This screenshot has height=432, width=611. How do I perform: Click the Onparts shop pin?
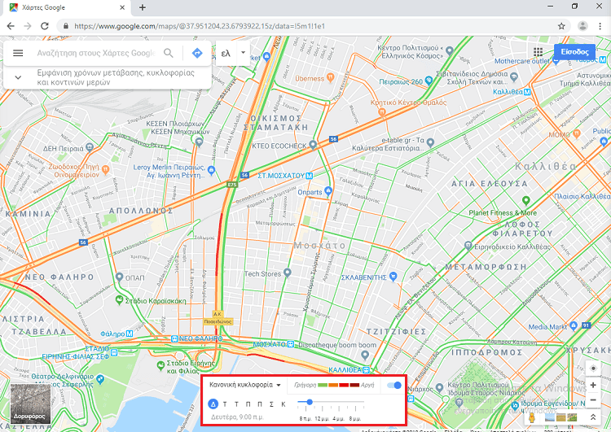click(328, 190)
